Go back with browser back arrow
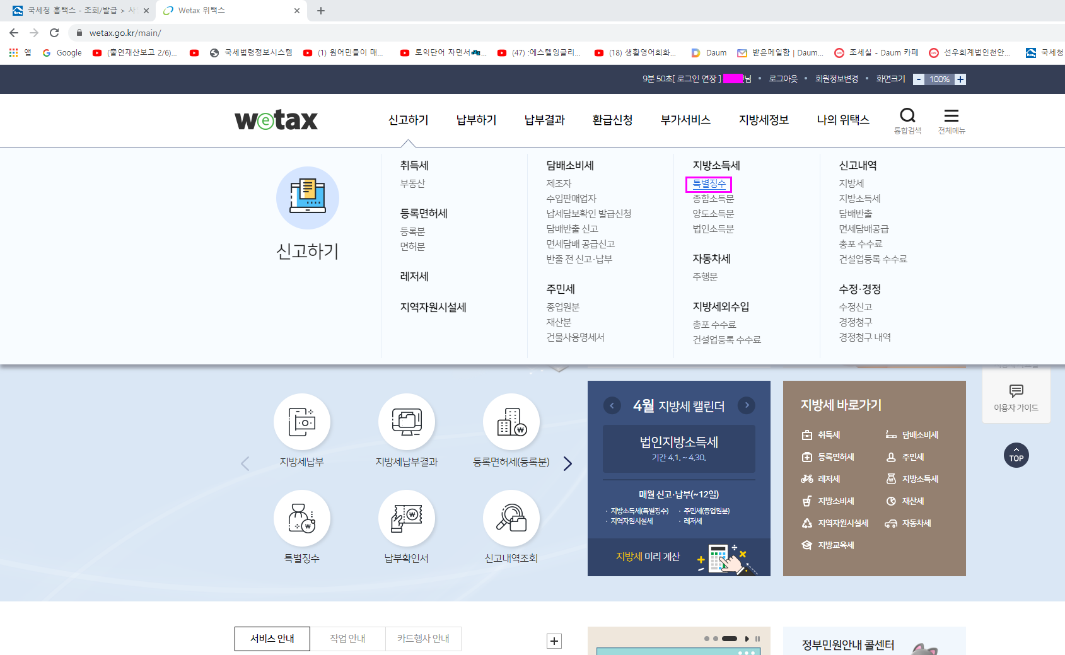1065x655 pixels. (14, 33)
